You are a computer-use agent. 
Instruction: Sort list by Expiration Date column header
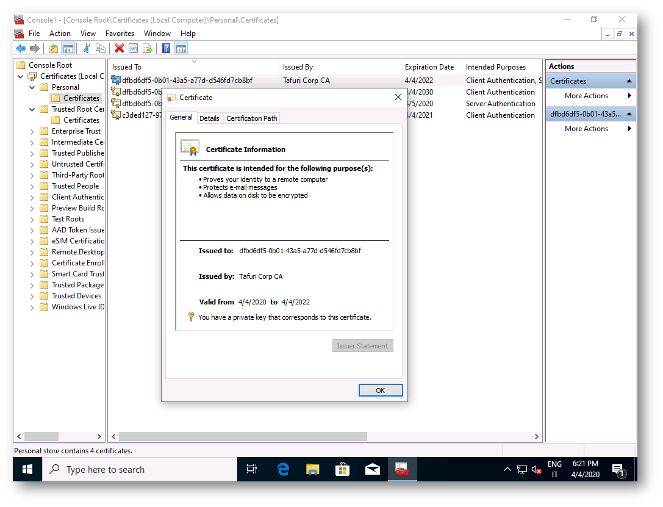pyautogui.click(x=429, y=67)
